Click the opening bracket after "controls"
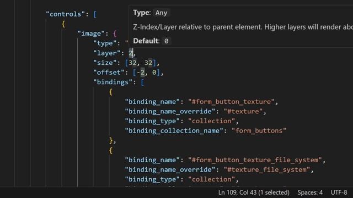353x198 pixels. pos(95,14)
